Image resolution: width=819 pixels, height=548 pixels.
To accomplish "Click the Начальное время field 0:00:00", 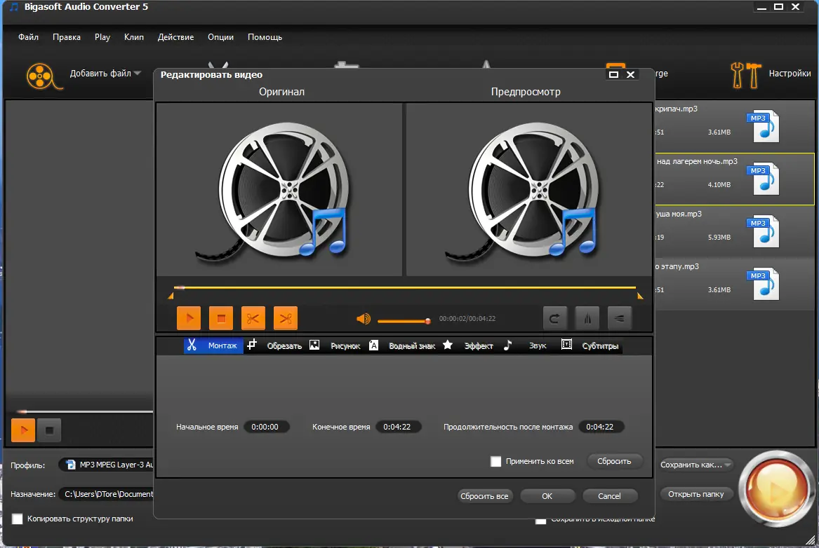I will coord(265,427).
